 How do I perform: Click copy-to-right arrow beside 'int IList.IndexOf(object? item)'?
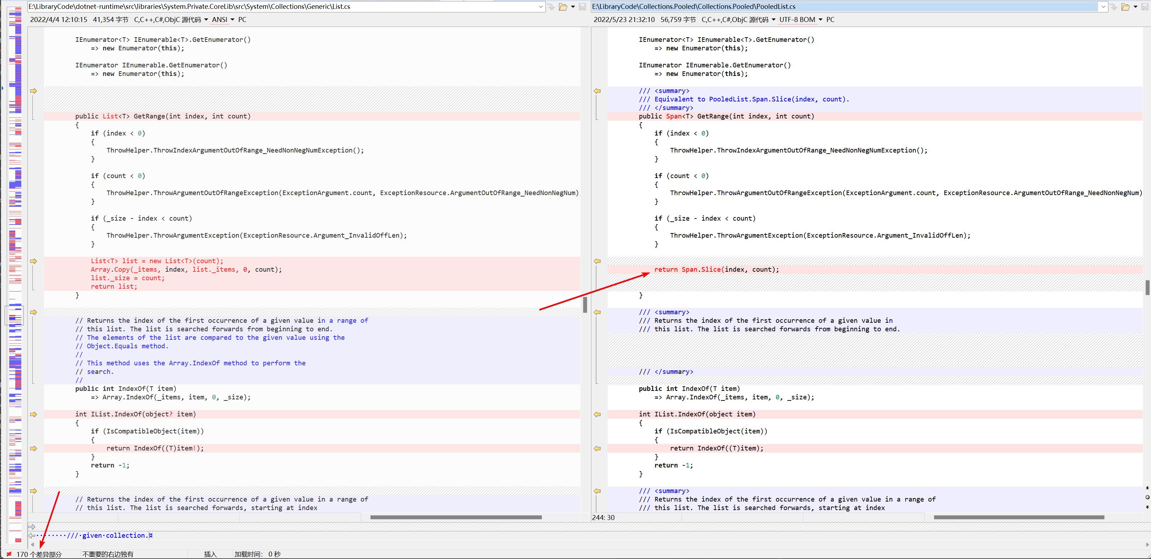tap(33, 414)
